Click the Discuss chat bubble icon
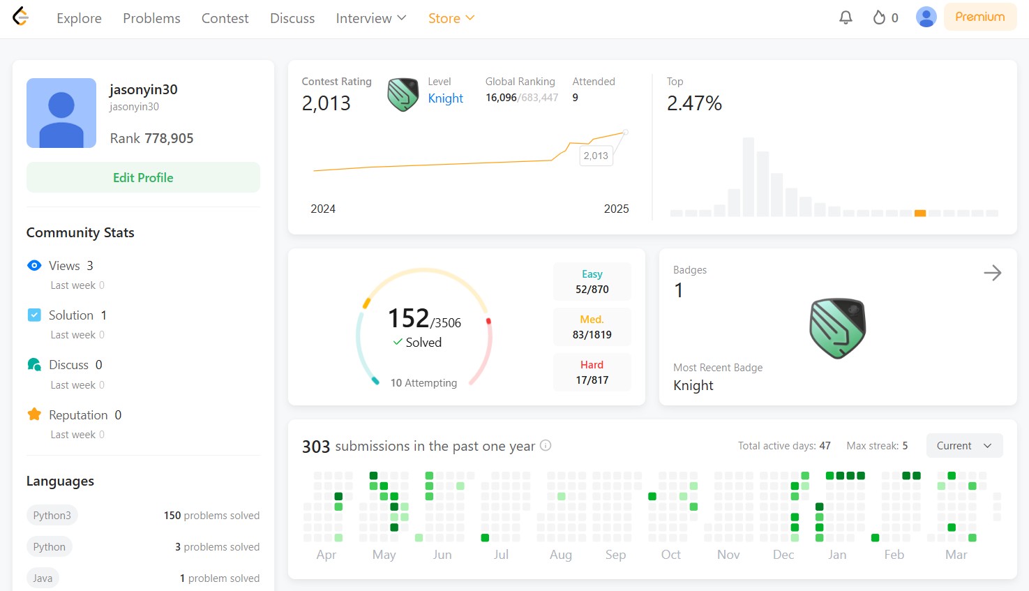This screenshot has width=1029, height=591. pyautogui.click(x=34, y=364)
